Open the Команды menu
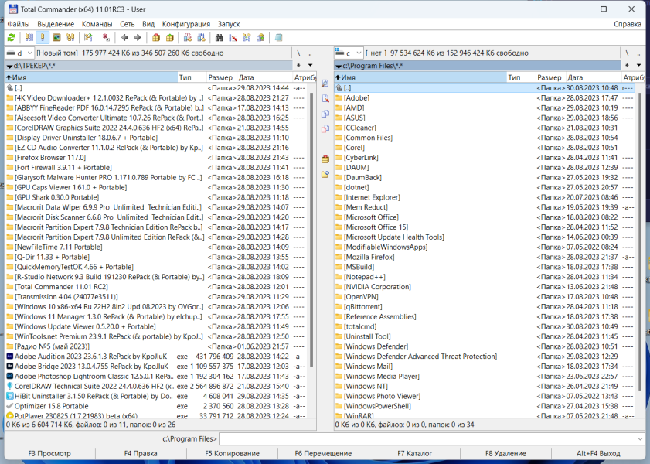 [97, 24]
